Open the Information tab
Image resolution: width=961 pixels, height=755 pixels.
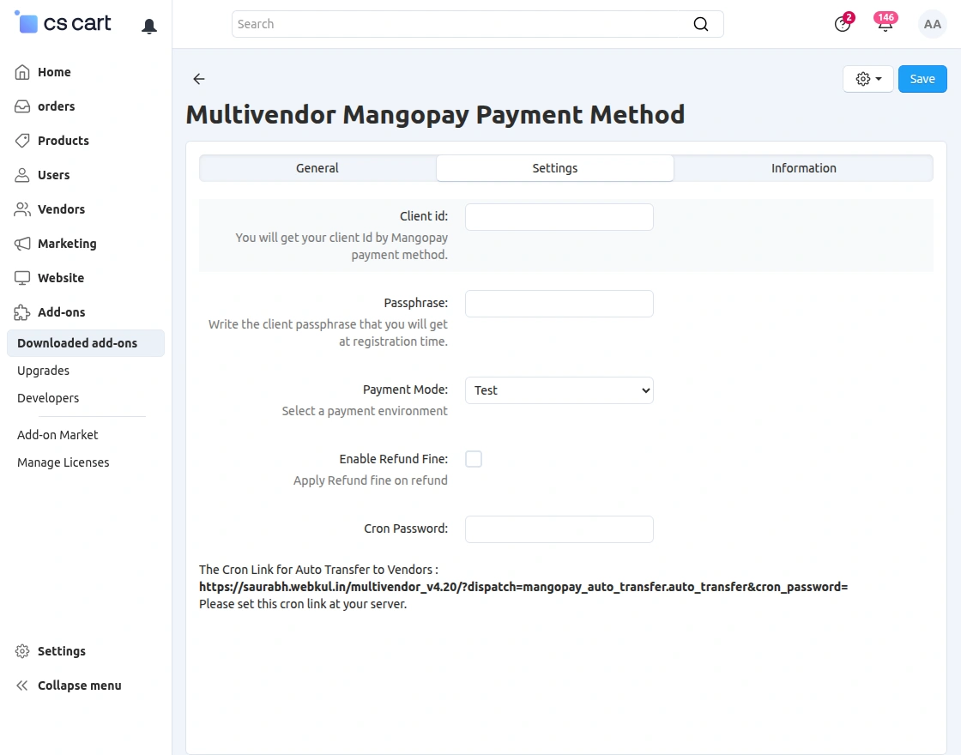(x=803, y=168)
